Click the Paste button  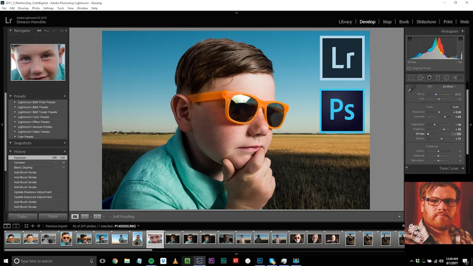(x=53, y=216)
